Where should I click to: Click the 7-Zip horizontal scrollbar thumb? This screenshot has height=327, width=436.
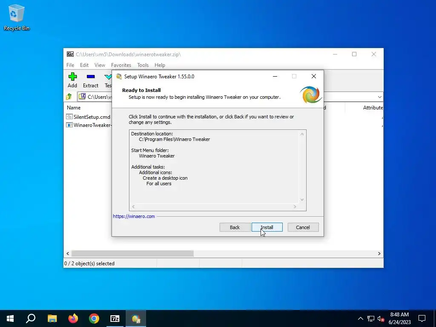132,254
